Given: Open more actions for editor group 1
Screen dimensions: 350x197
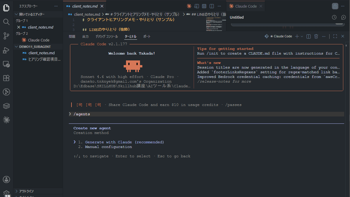Looking at the screenshot, I should point(219,6).
